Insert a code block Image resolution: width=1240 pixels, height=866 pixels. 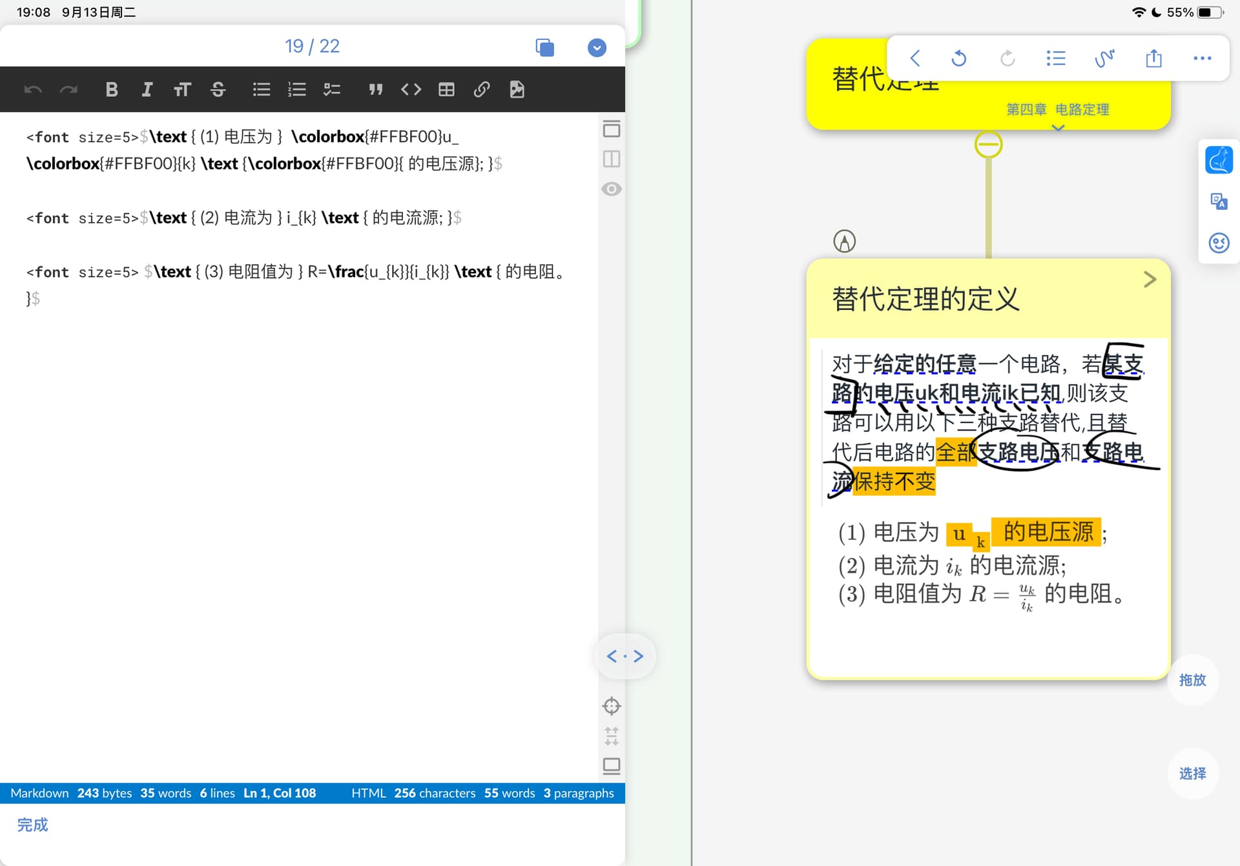pos(411,90)
